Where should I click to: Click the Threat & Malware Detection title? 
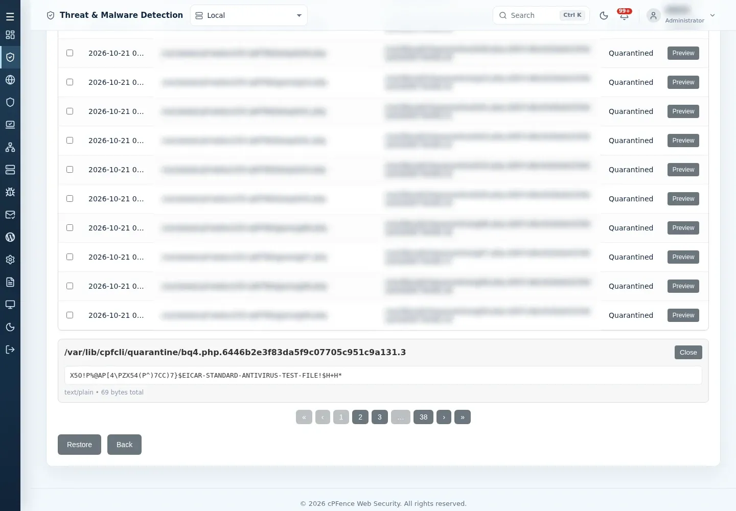point(121,15)
